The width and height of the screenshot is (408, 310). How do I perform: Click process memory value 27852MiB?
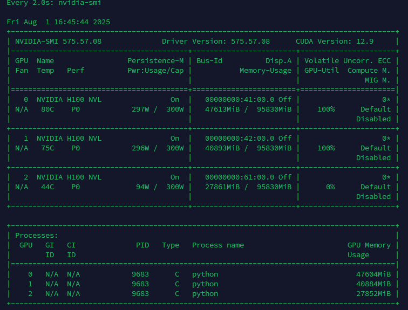pos(373,294)
